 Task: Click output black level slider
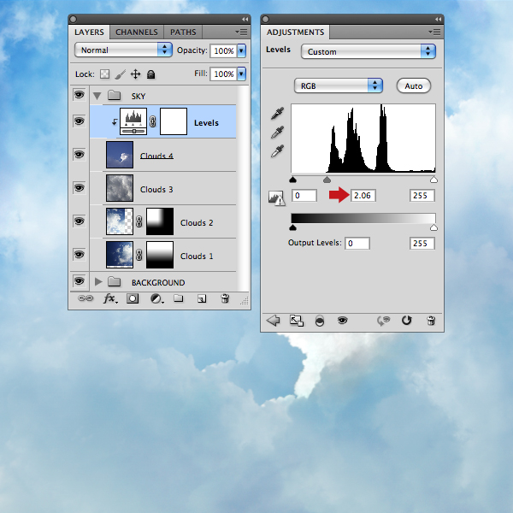coord(292,227)
